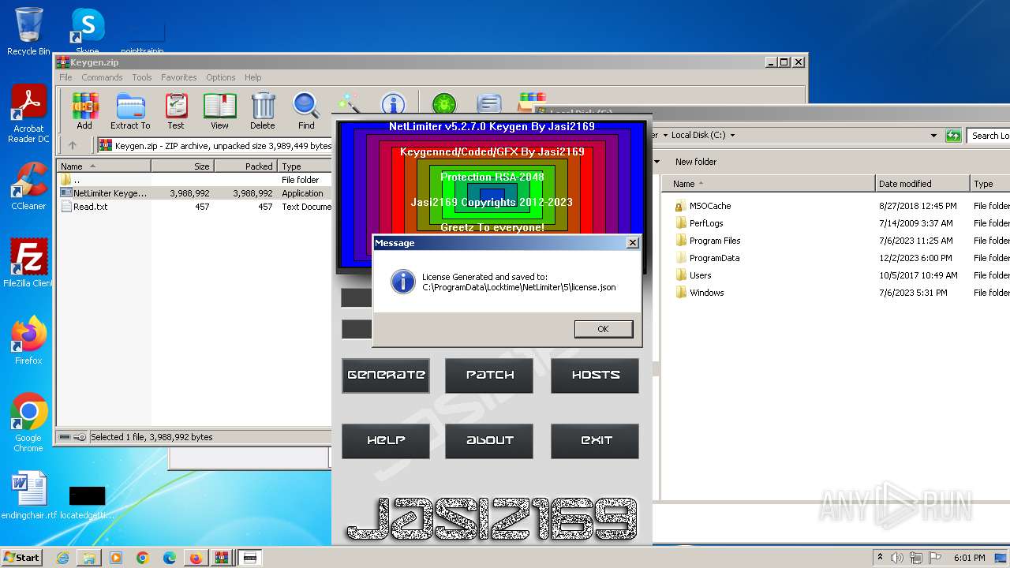Select the Users folder

(700, 275)
